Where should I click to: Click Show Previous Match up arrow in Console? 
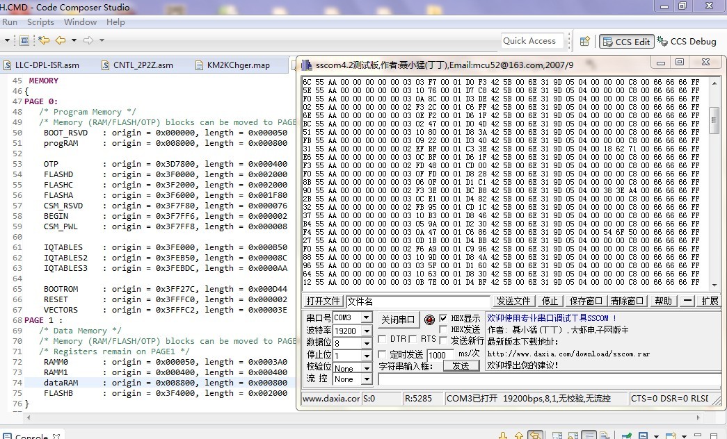[519, 436]
